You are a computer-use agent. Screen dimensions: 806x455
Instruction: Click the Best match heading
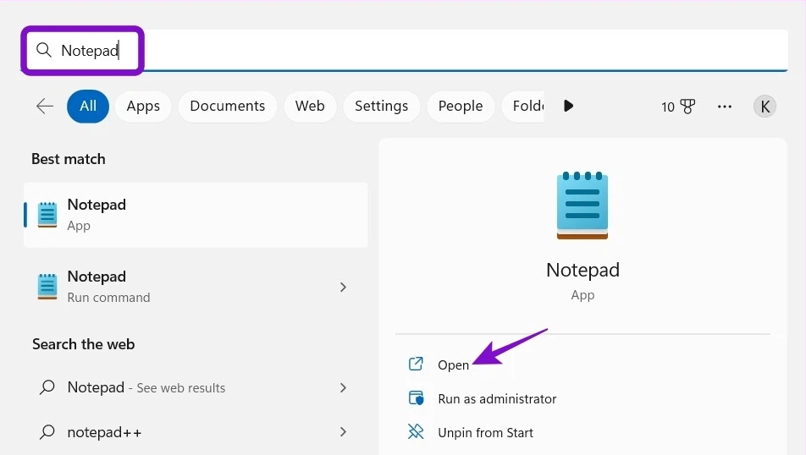pyautogui.click(x=69, y=159)
